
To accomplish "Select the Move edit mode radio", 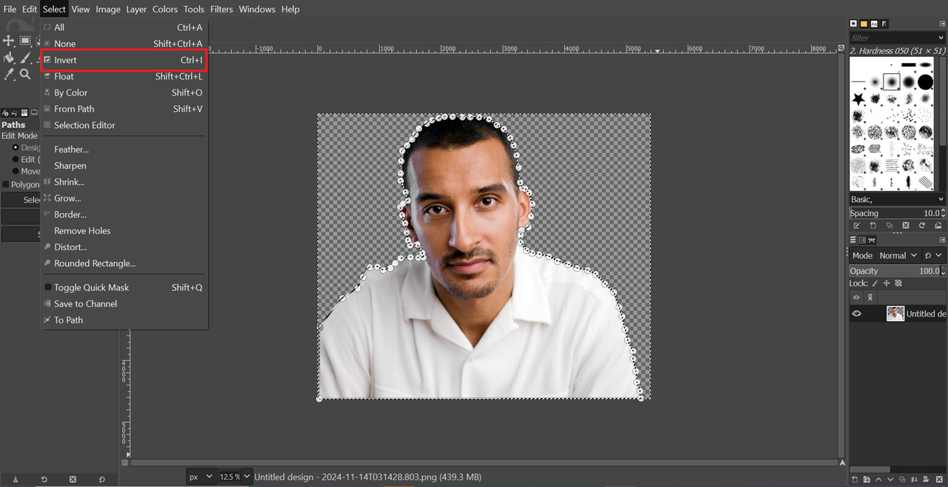I will pyautogui.click(x=16, y=171).
